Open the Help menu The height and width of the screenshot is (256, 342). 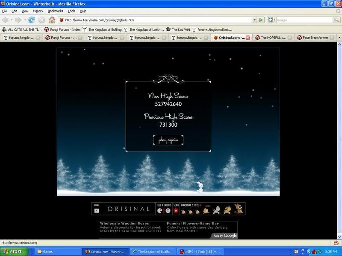coord(83,11)
